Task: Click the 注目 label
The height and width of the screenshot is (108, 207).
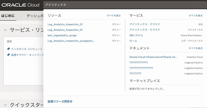Action: click(x=200, y=24)
